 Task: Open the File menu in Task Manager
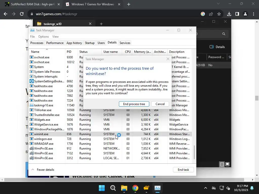32,36
